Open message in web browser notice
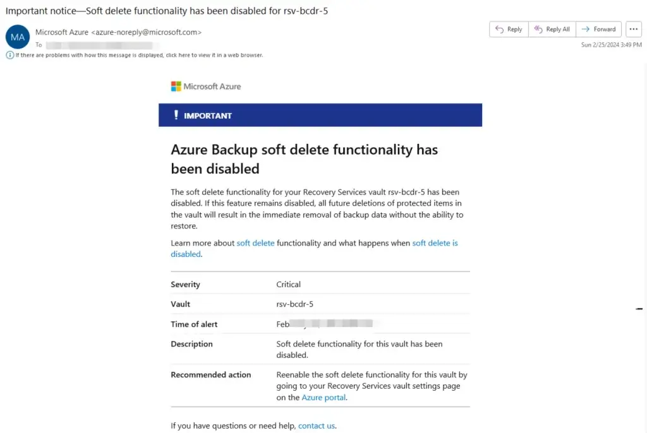 click(x=139, y=56)
